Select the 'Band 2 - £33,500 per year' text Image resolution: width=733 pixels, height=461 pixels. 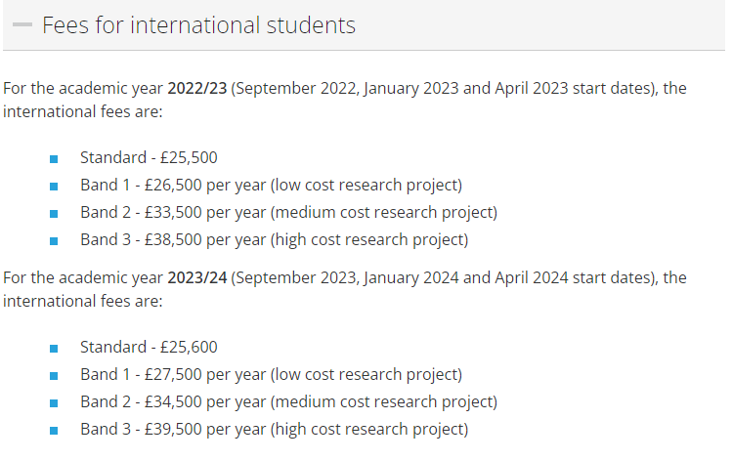tap(288, 213)
